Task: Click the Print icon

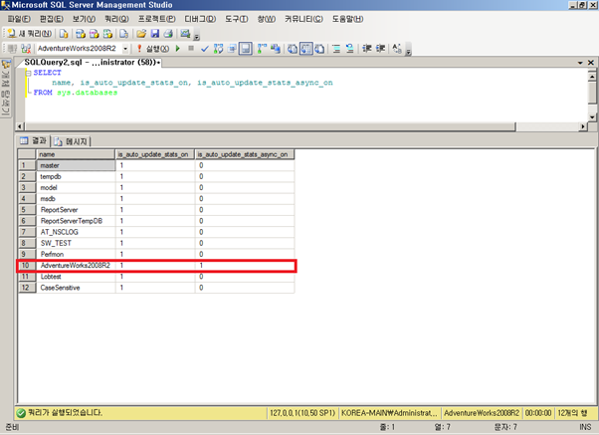Action: [168, 34]
